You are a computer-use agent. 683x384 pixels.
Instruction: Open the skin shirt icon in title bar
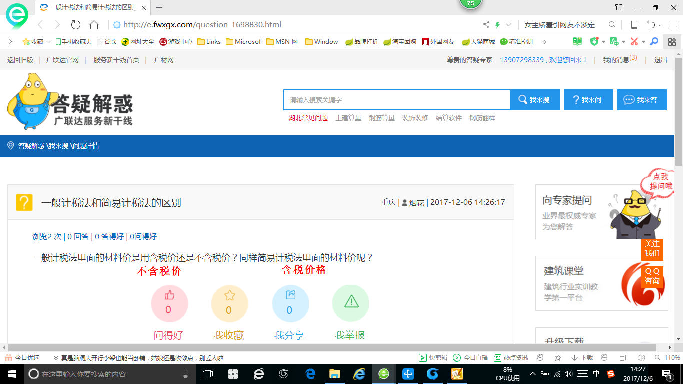point(619,7)
